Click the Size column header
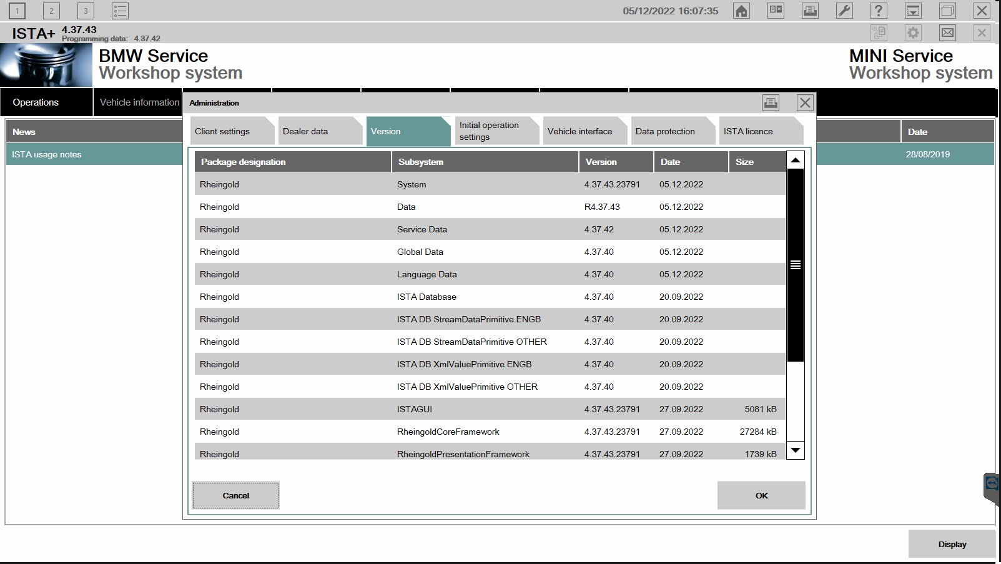This screenshot has width=1001, height=564. [757, 162]
